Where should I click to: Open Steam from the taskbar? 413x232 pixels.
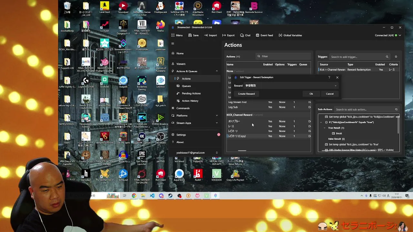click(x=170, y=196)
